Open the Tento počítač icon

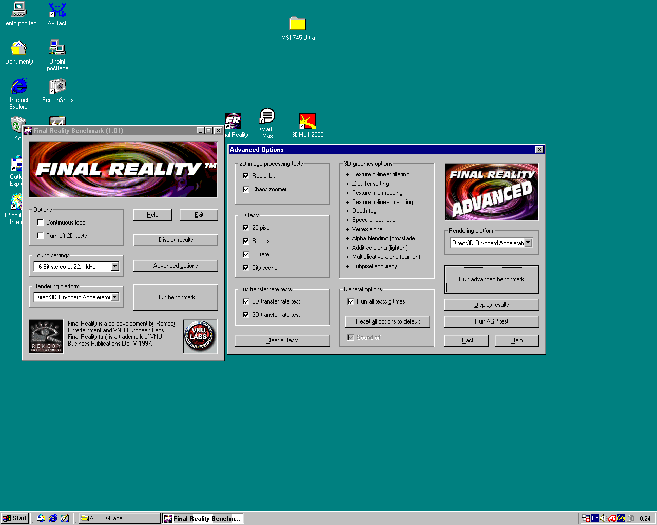pos(19,10)
